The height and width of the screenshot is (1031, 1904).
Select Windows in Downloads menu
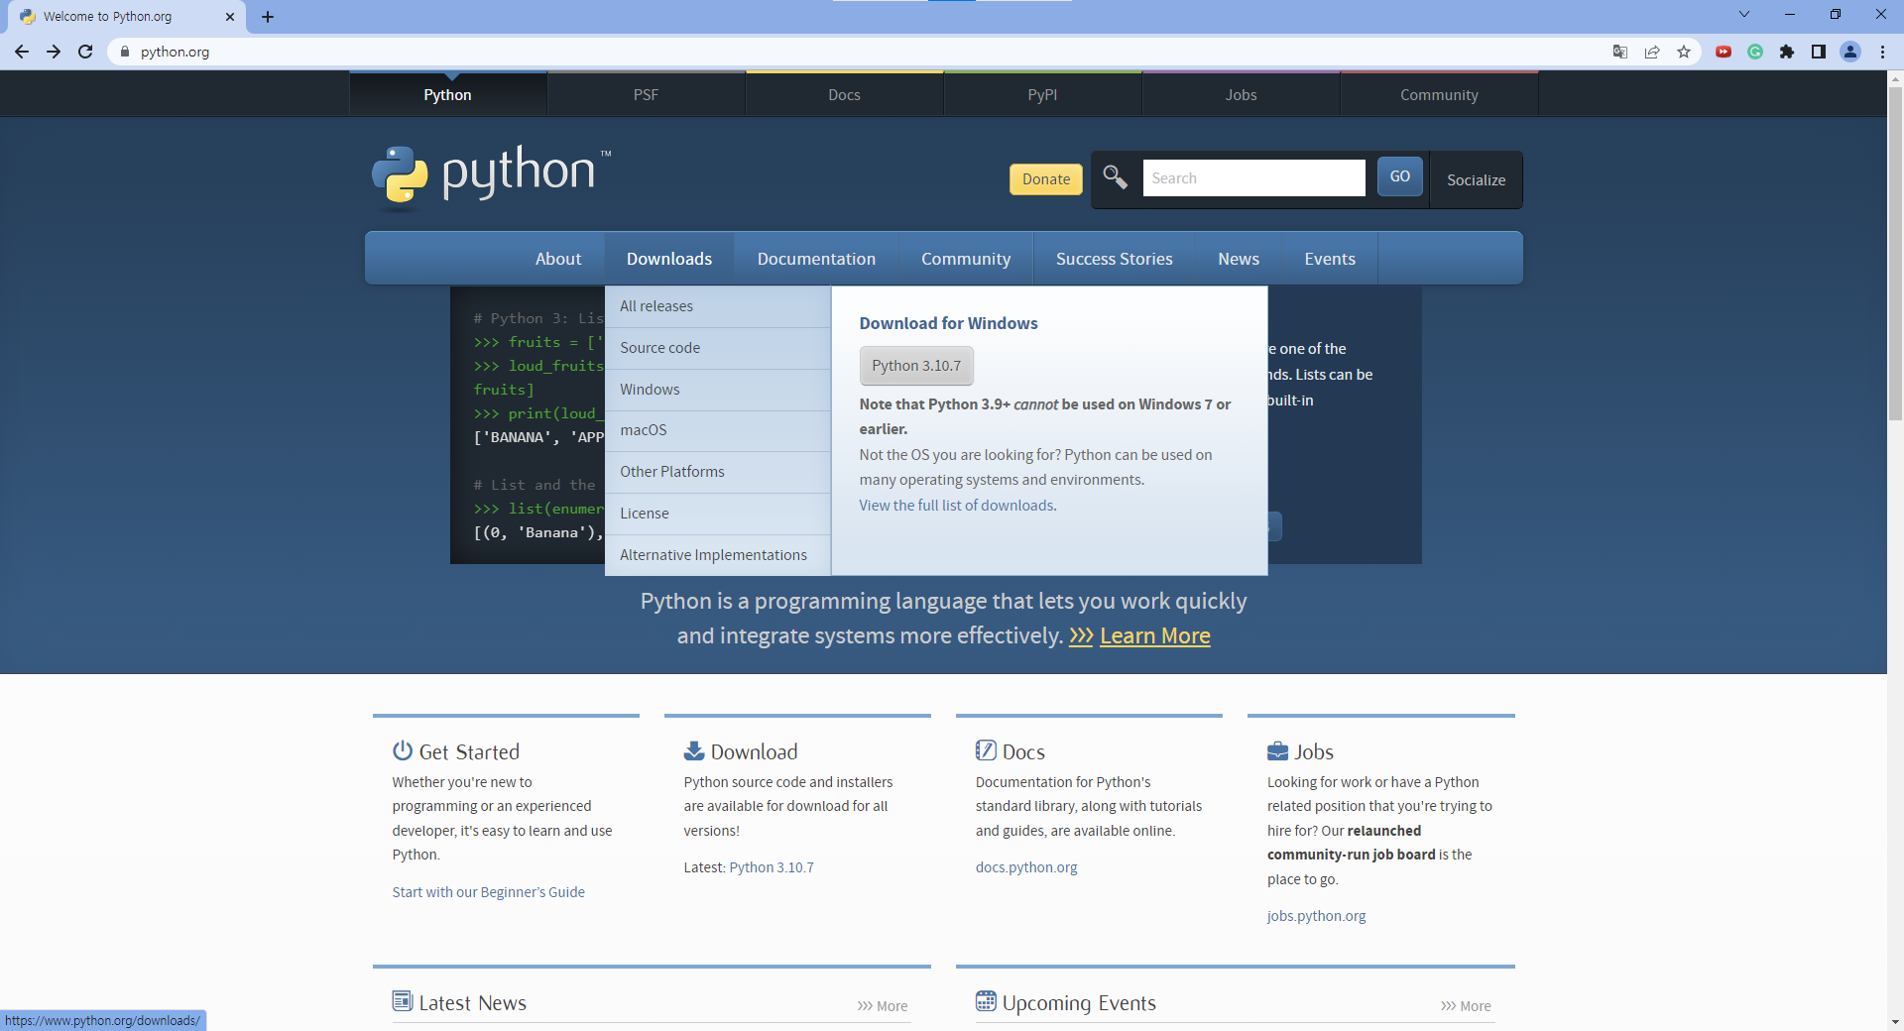point(718,390)
